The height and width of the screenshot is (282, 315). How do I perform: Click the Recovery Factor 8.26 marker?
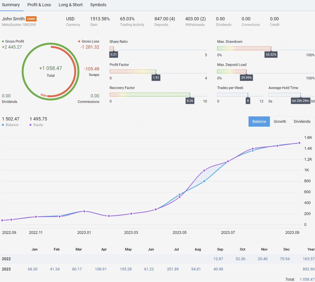pos(190,101)
